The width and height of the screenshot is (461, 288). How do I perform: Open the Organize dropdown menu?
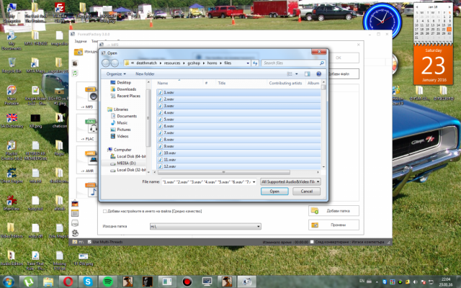coord(117,73)
